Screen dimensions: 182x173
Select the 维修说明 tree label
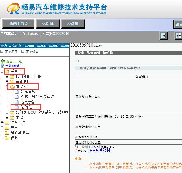(x=23, y=86)
